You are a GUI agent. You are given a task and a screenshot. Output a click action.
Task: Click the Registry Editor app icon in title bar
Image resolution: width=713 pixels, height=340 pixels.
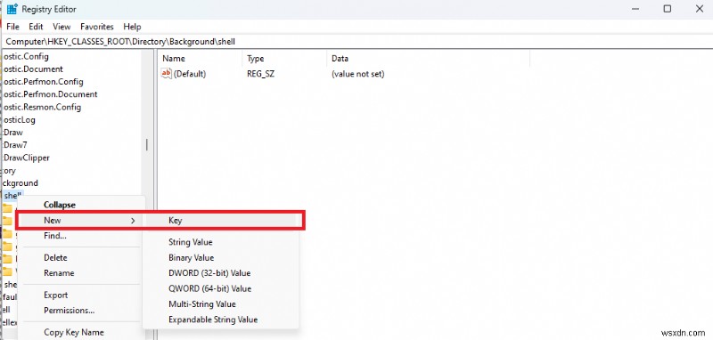pyautogui.click(x=12, y=9)
